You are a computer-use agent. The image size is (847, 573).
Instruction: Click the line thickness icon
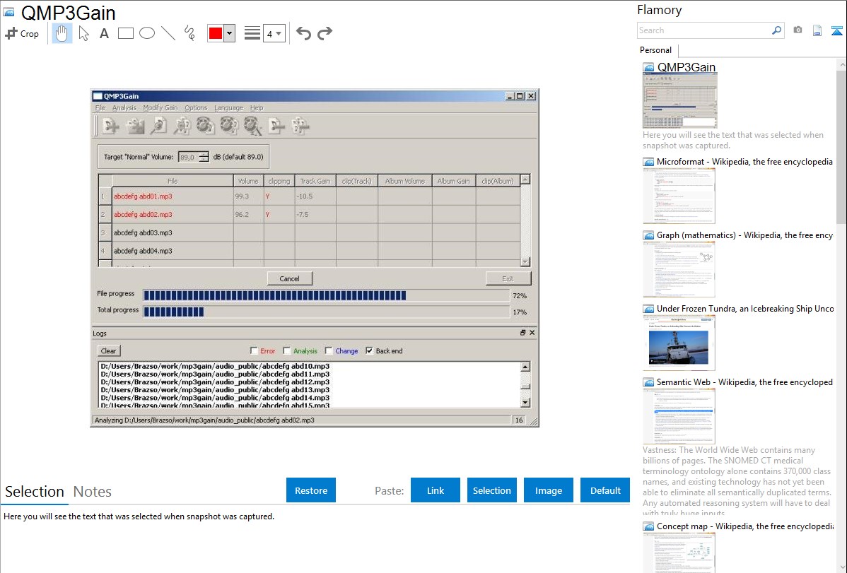point(252,33)
